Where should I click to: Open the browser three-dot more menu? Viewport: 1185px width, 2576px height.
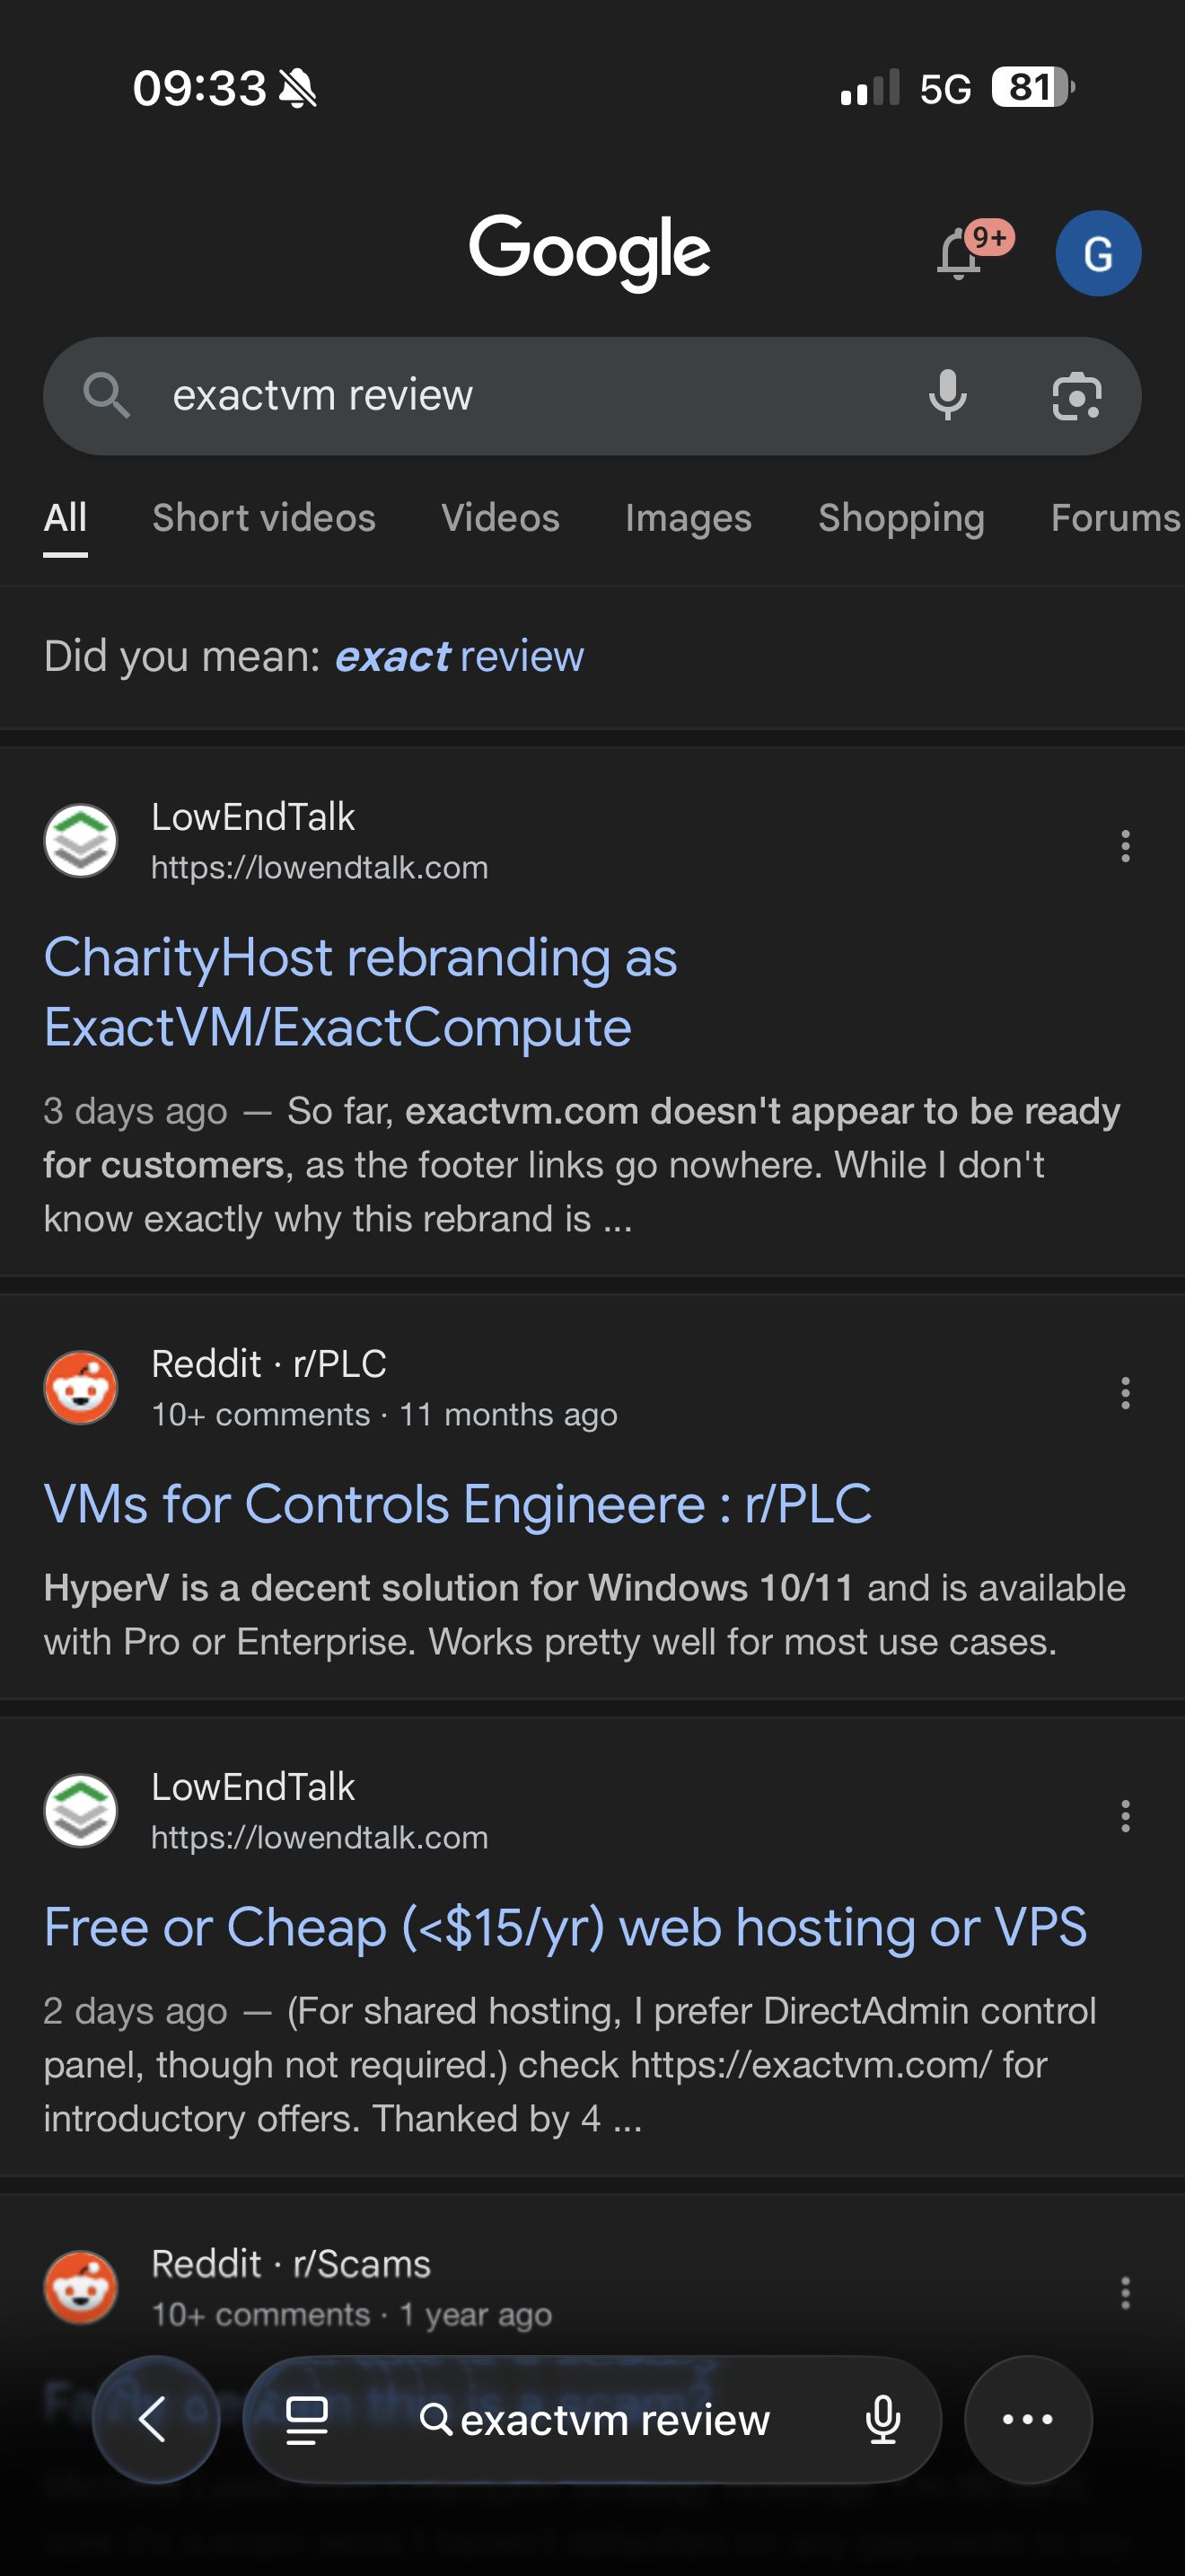[x=1027, y=2419]
